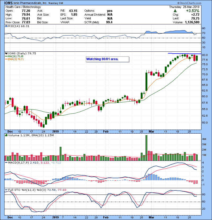212x220 pixels.
Task: Click the +3.53% percent change
Action: (193, 11)
